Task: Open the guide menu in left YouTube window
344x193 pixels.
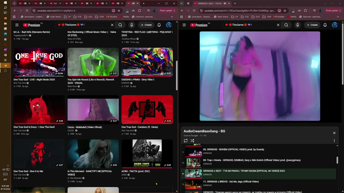Action: point(17,25)
